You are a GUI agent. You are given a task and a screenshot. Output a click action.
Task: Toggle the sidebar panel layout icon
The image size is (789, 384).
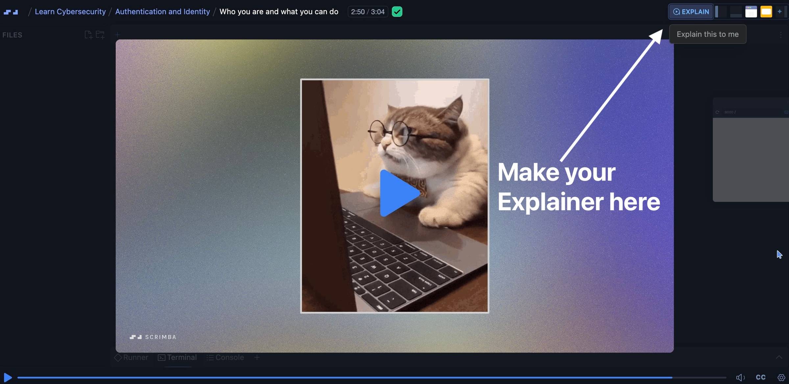(x=721, y=12)
